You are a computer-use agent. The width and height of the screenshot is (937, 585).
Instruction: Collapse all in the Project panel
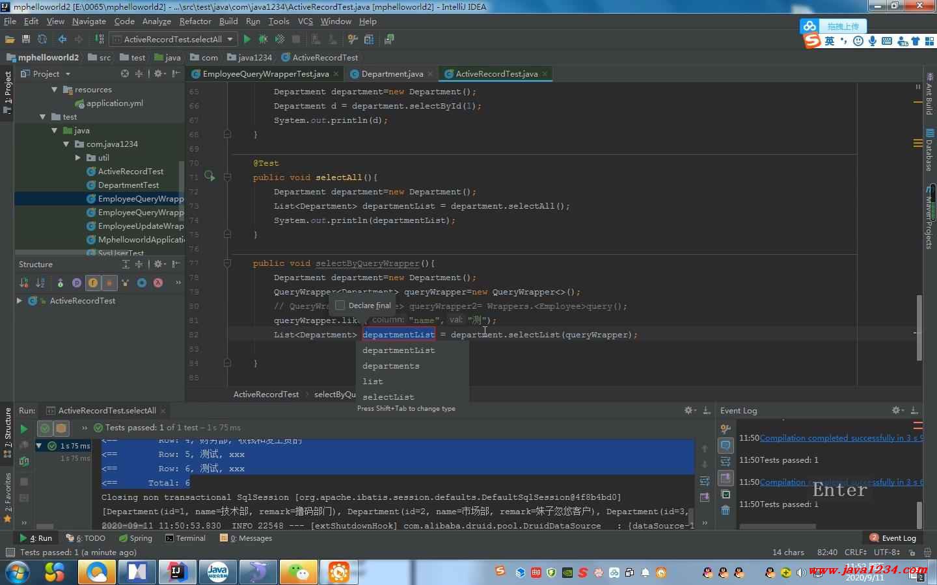pos(139,73)
